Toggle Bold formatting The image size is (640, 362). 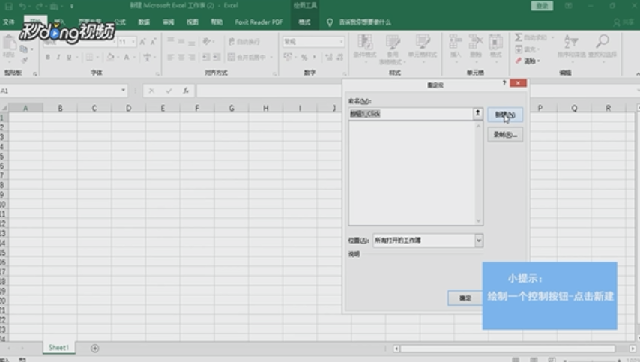pyautogui.click(x=48, y=57)
